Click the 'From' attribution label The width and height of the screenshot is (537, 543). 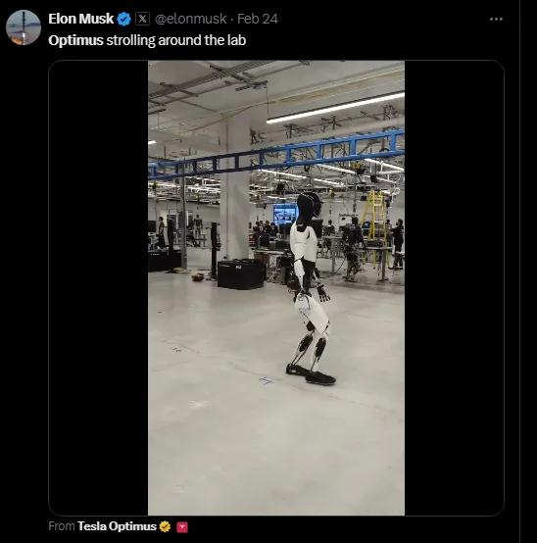tap(62, 526)
